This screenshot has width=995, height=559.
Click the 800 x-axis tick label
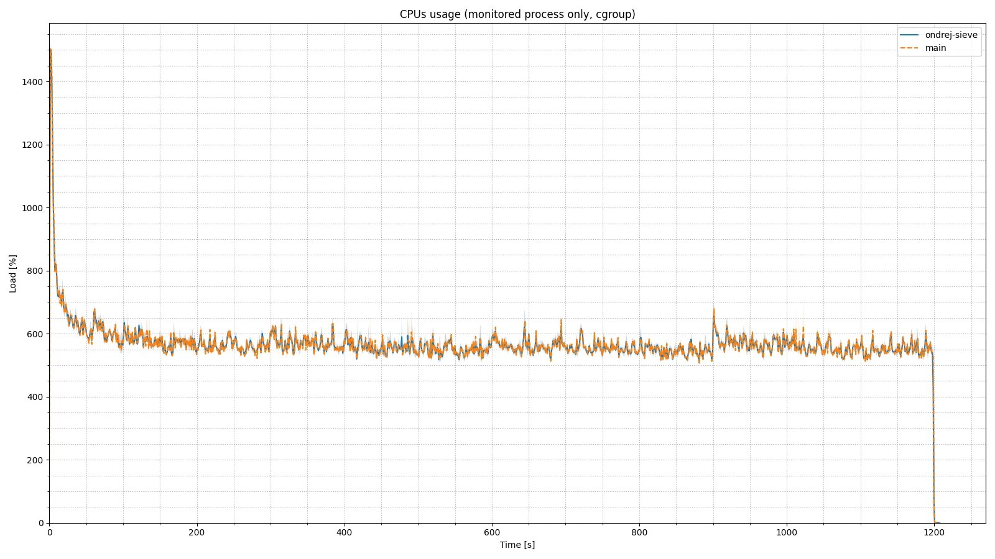pos(639,532)
